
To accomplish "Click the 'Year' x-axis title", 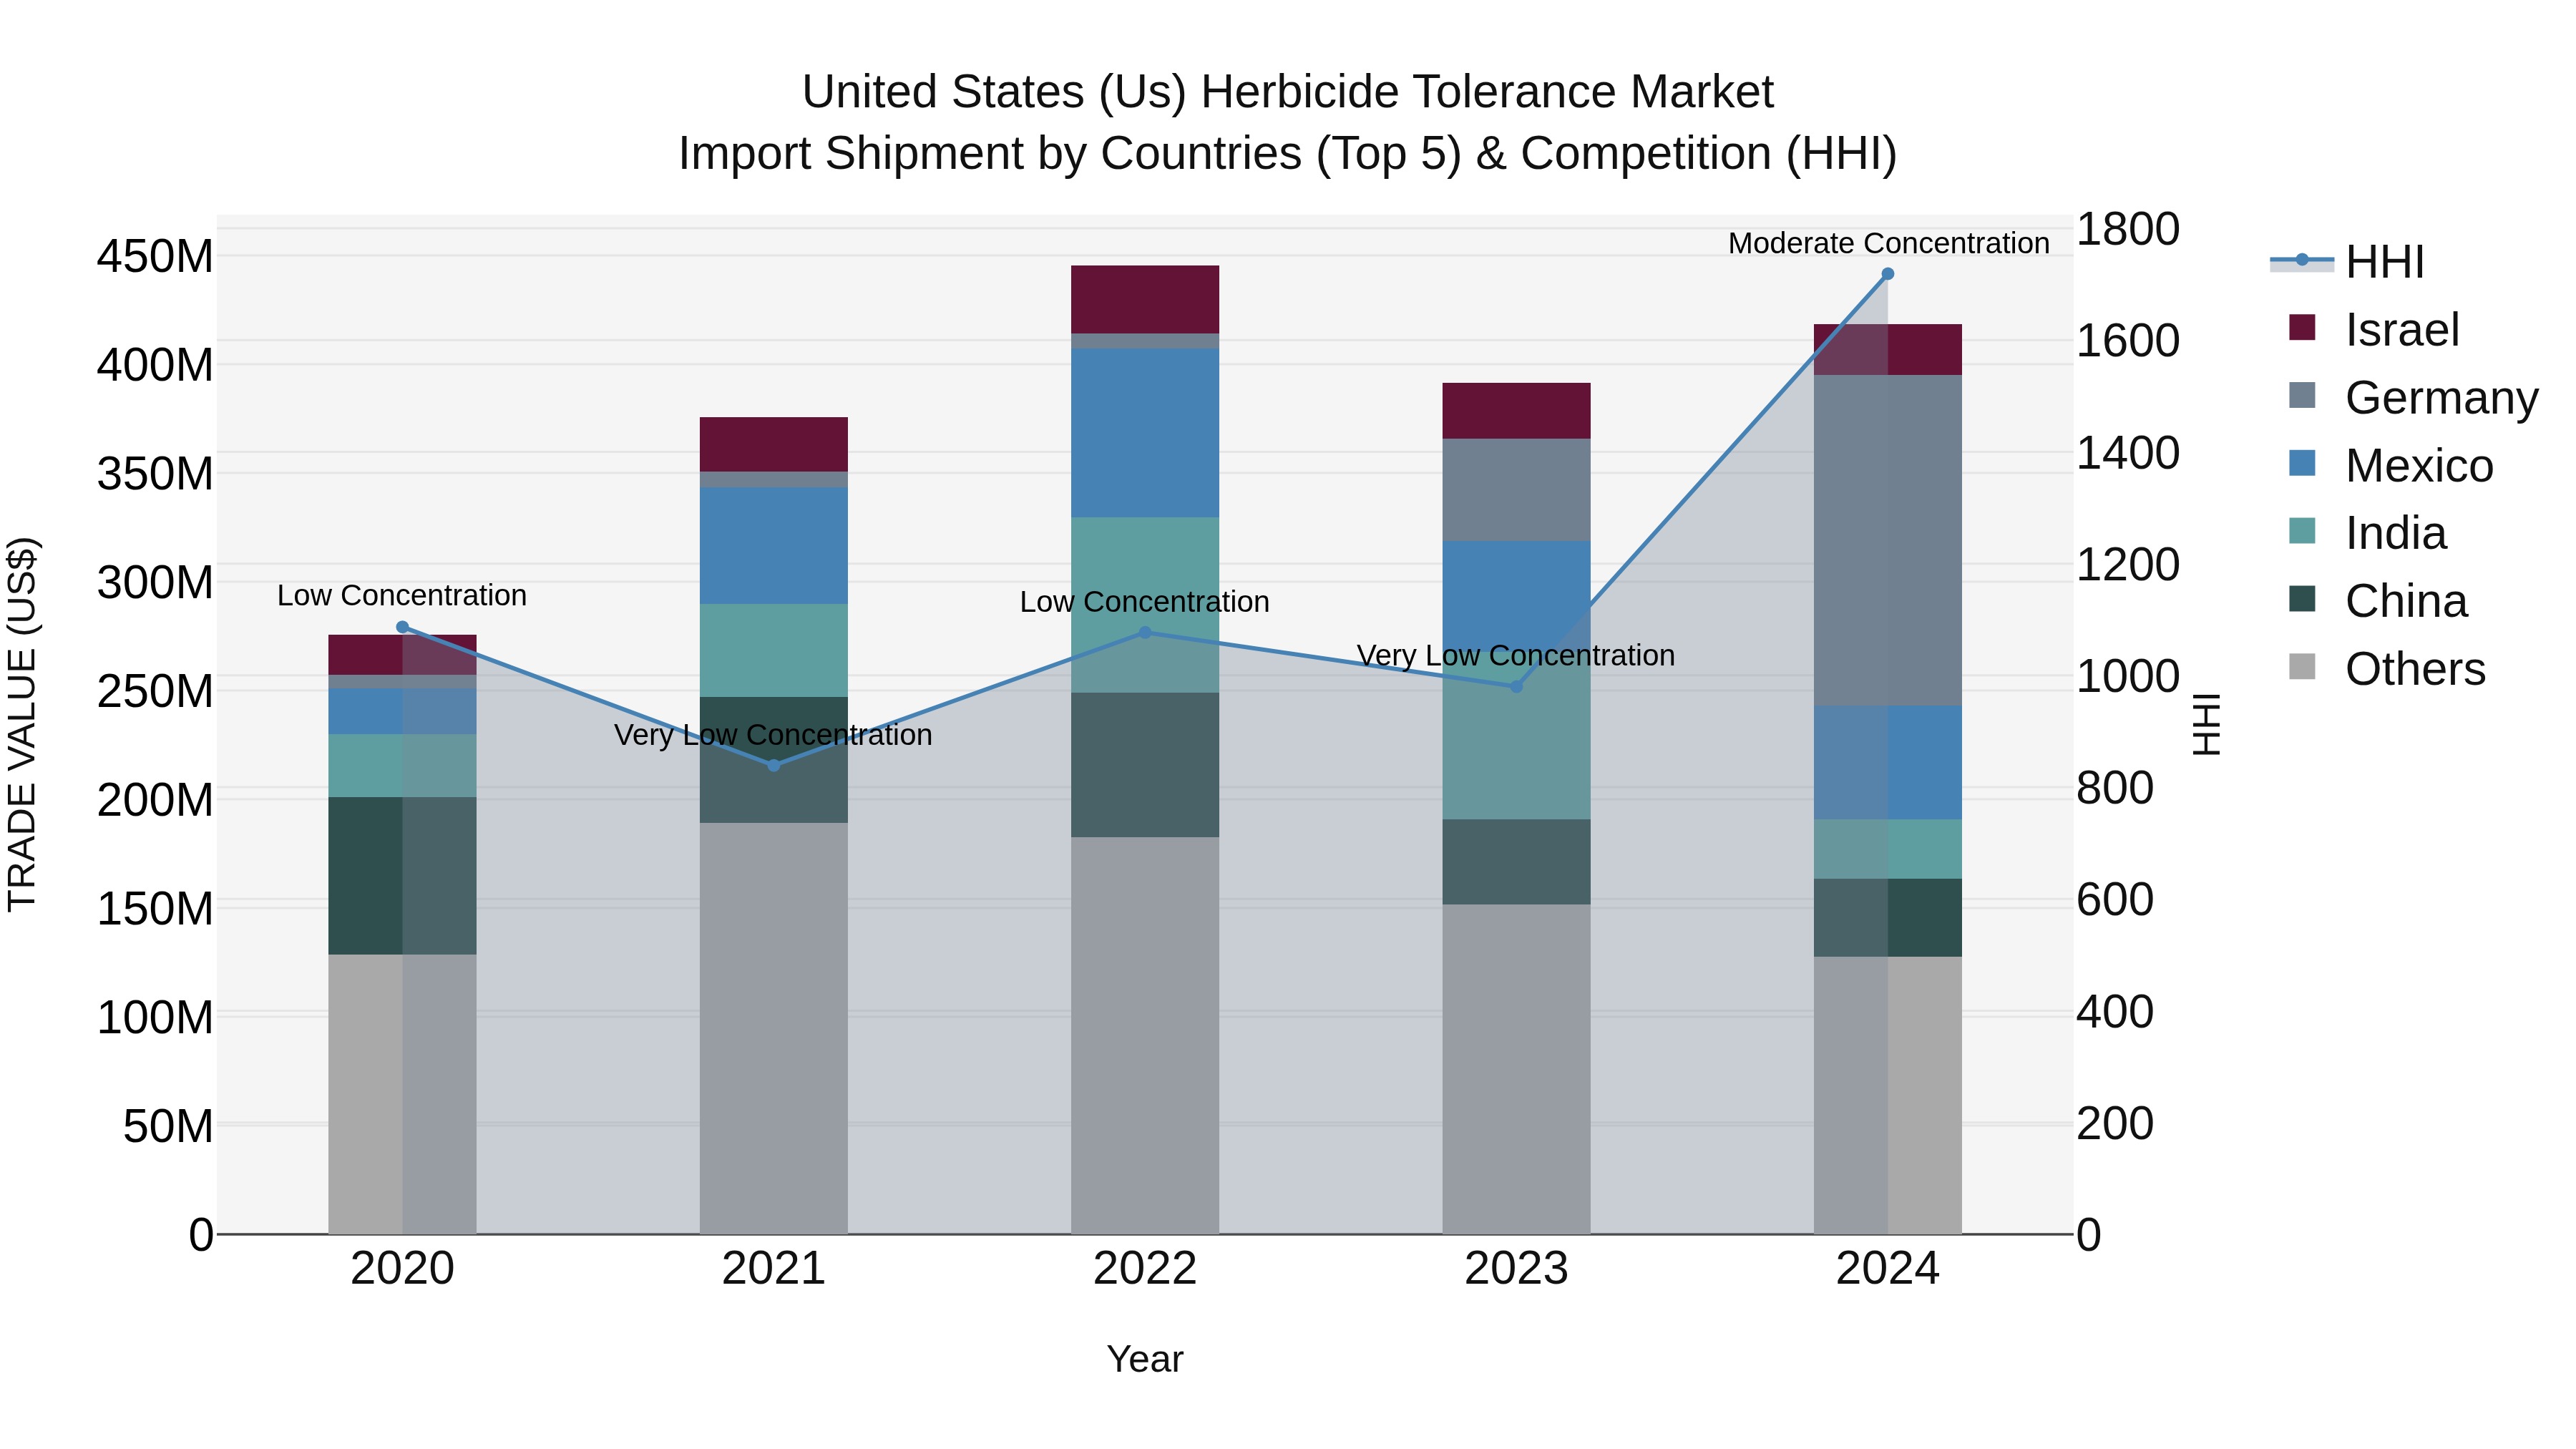I will tap(1145, 1359).
